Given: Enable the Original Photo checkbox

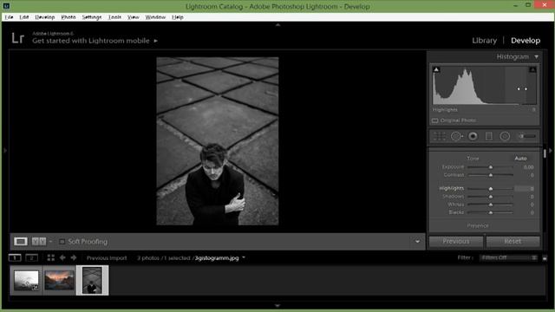Looking at the screenshot, I should coord(435,120).
